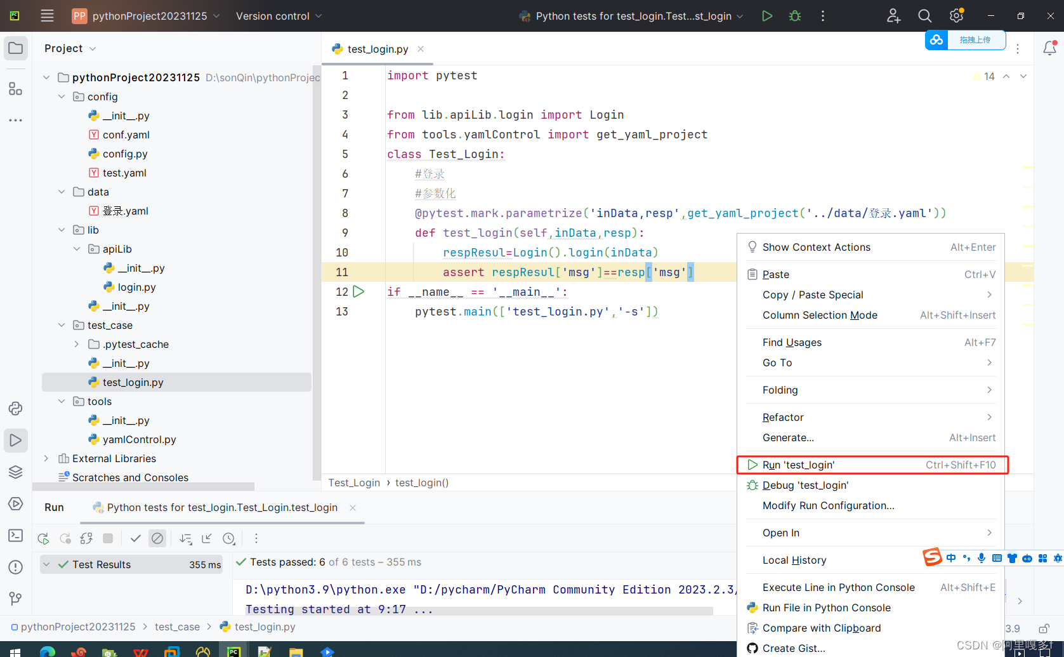Image resolution: width=1064 pixels, height=657 pixels.
Task: Click Find Usages menu item
Action: pos(870,342)
